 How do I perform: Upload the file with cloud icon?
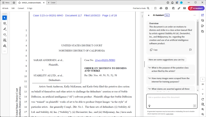pos(161,8)
